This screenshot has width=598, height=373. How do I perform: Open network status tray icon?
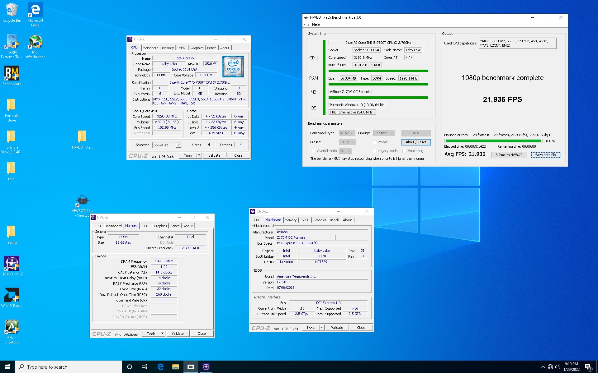click(x=550, y=367)
